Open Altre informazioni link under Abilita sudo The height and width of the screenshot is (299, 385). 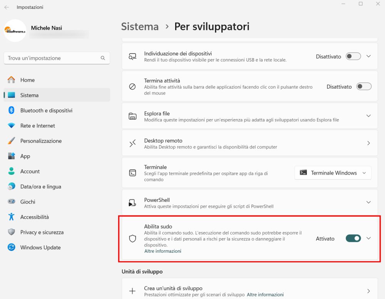pyautogui.click(x=163, y=251)
